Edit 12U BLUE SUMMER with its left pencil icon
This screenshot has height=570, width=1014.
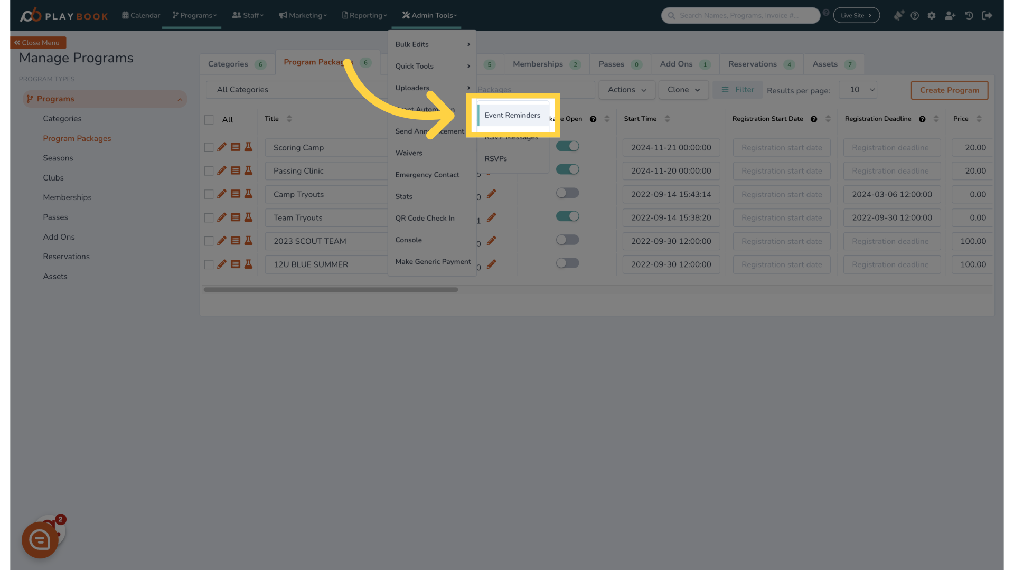click(222, 264)
